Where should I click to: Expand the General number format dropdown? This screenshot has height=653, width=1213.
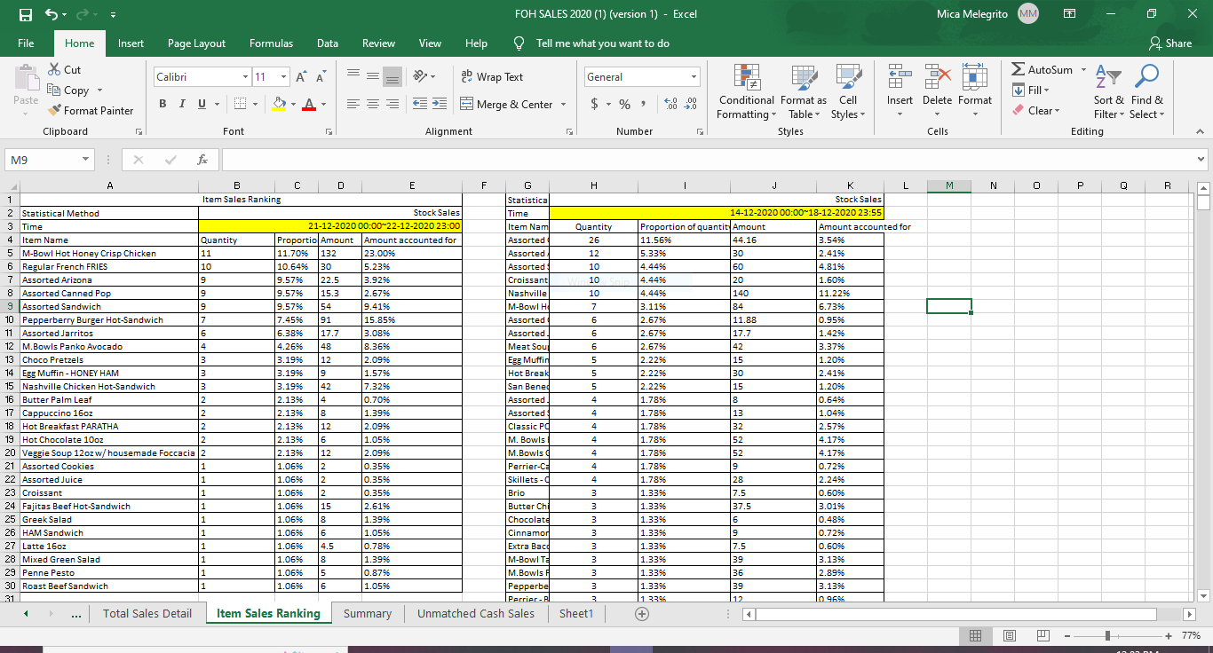point(694,77)
